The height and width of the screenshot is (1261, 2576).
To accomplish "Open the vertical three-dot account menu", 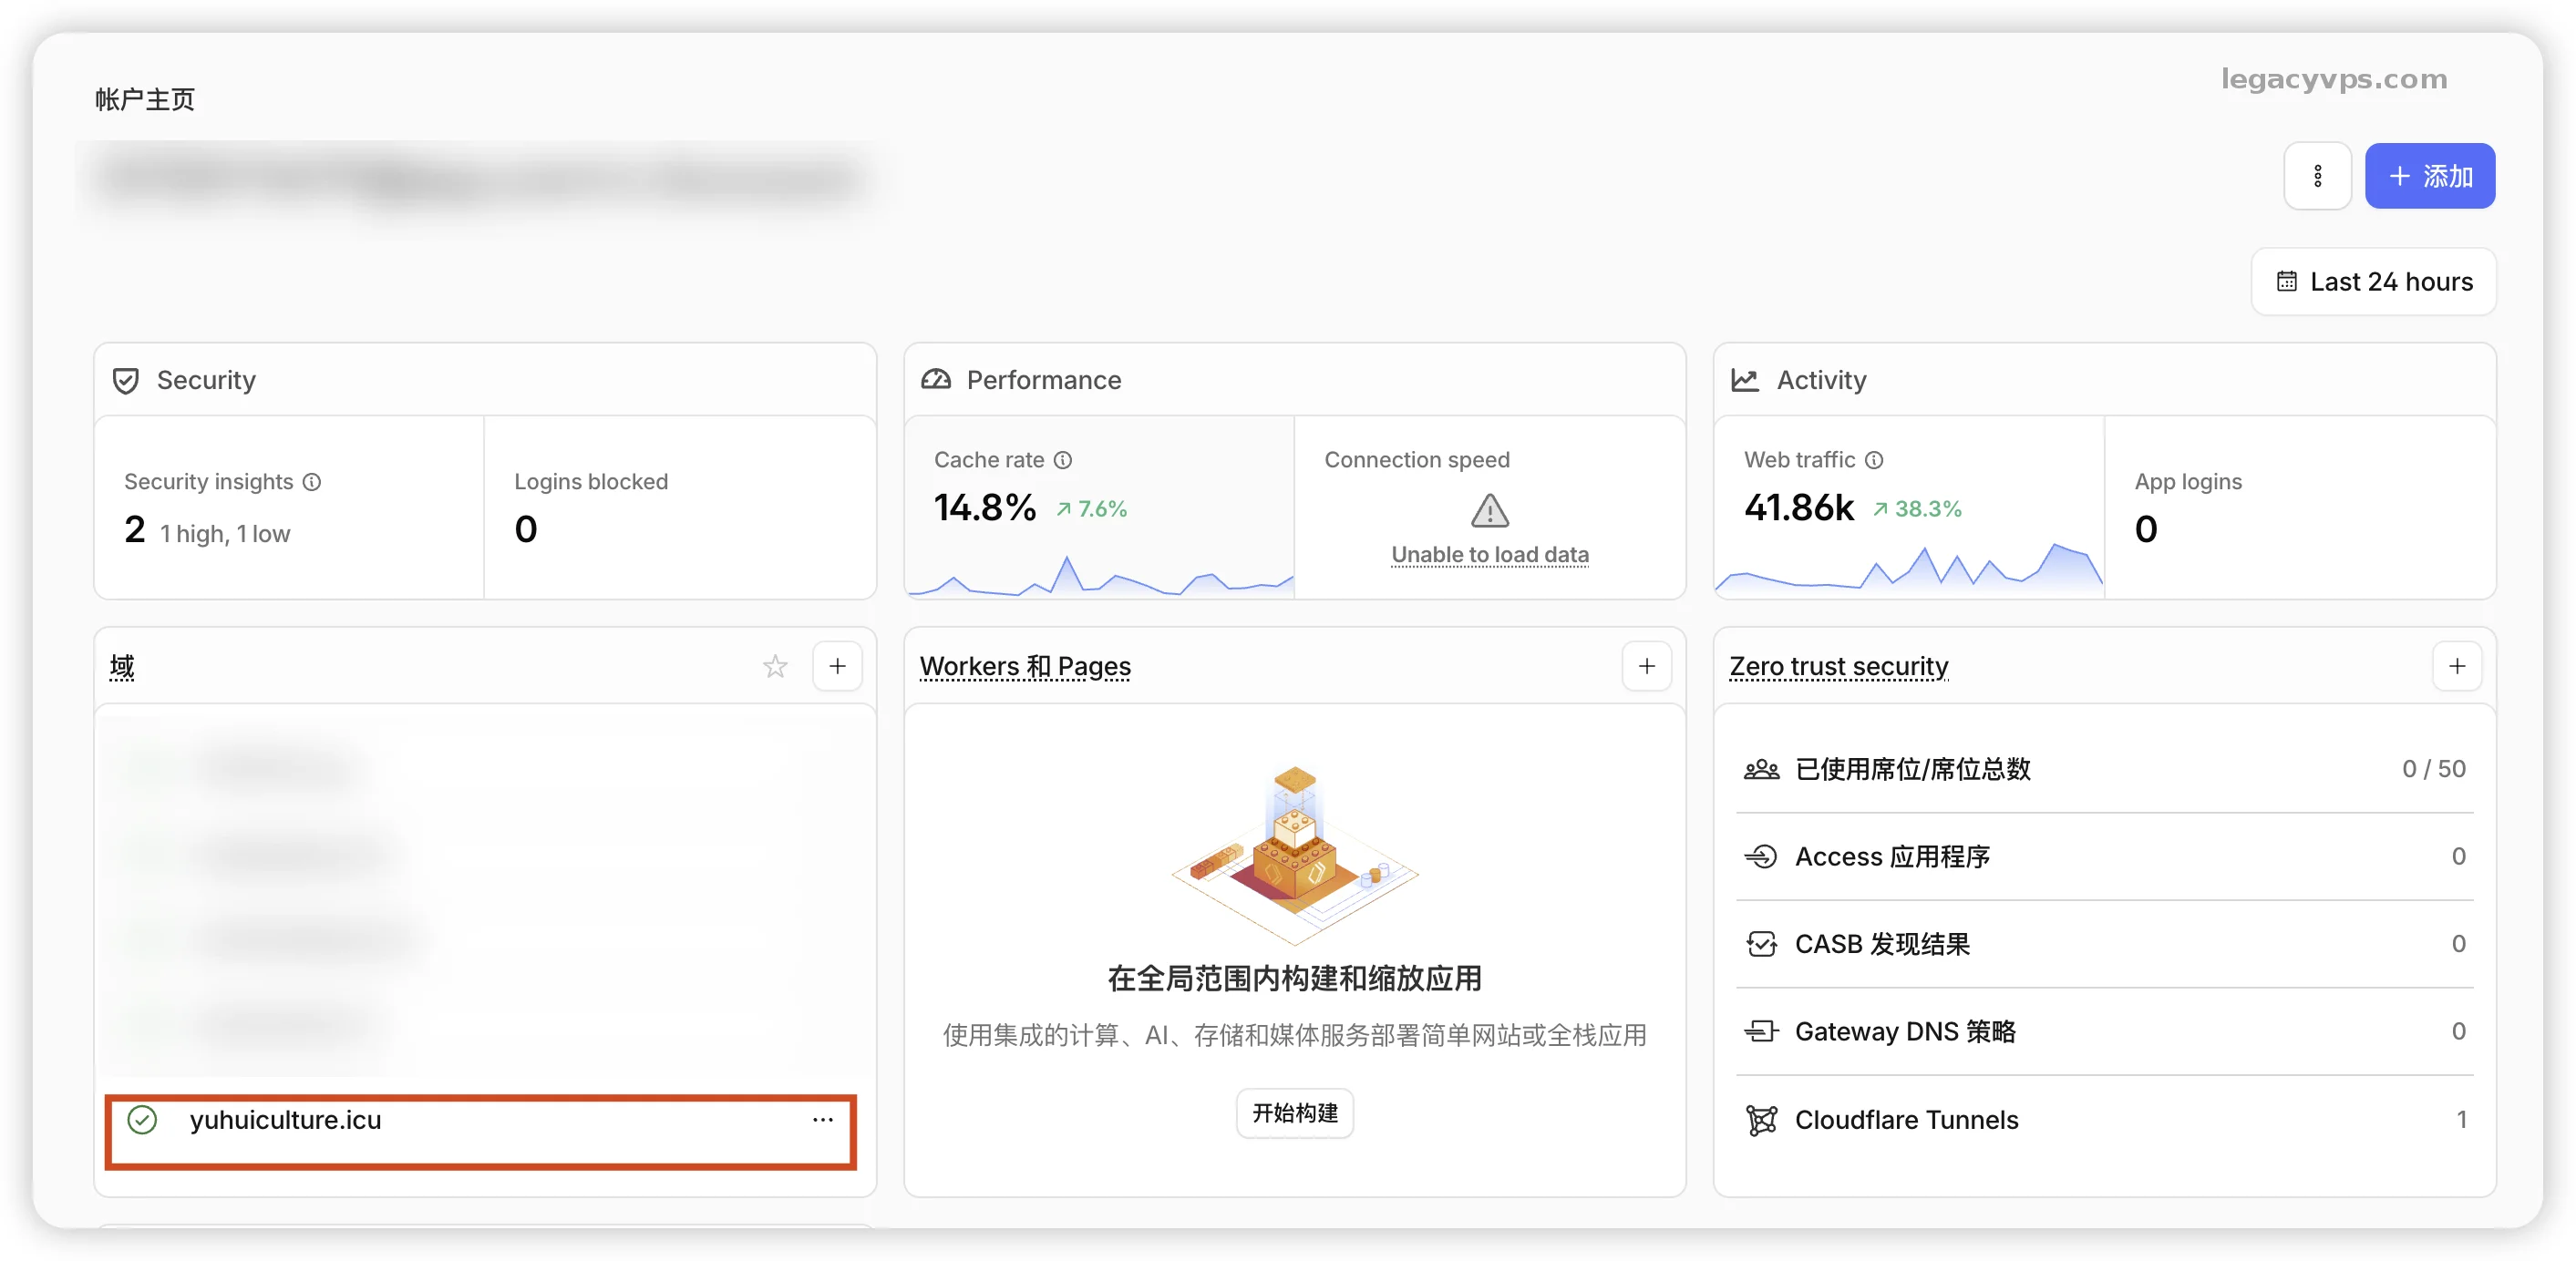I will [x=2317, y=177].
